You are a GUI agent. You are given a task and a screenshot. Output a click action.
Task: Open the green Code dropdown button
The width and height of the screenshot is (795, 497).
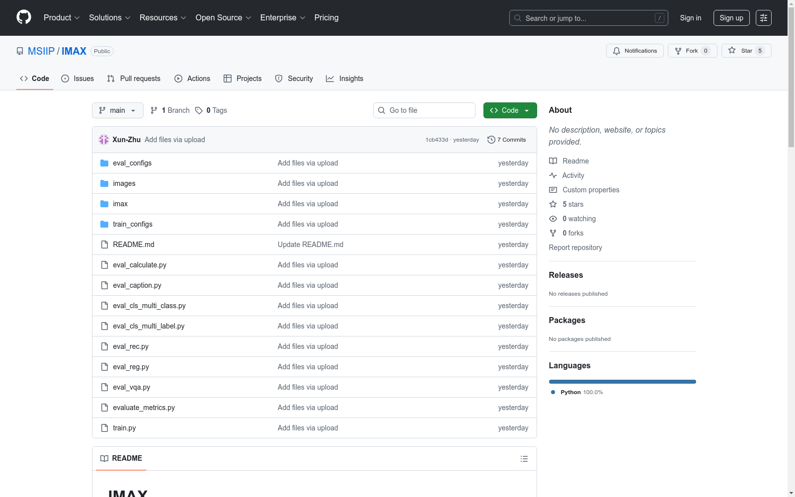coord(510,110)
